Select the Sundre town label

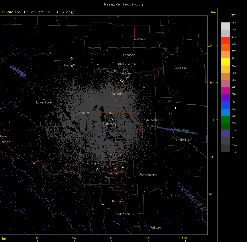(x=84, y=112)
